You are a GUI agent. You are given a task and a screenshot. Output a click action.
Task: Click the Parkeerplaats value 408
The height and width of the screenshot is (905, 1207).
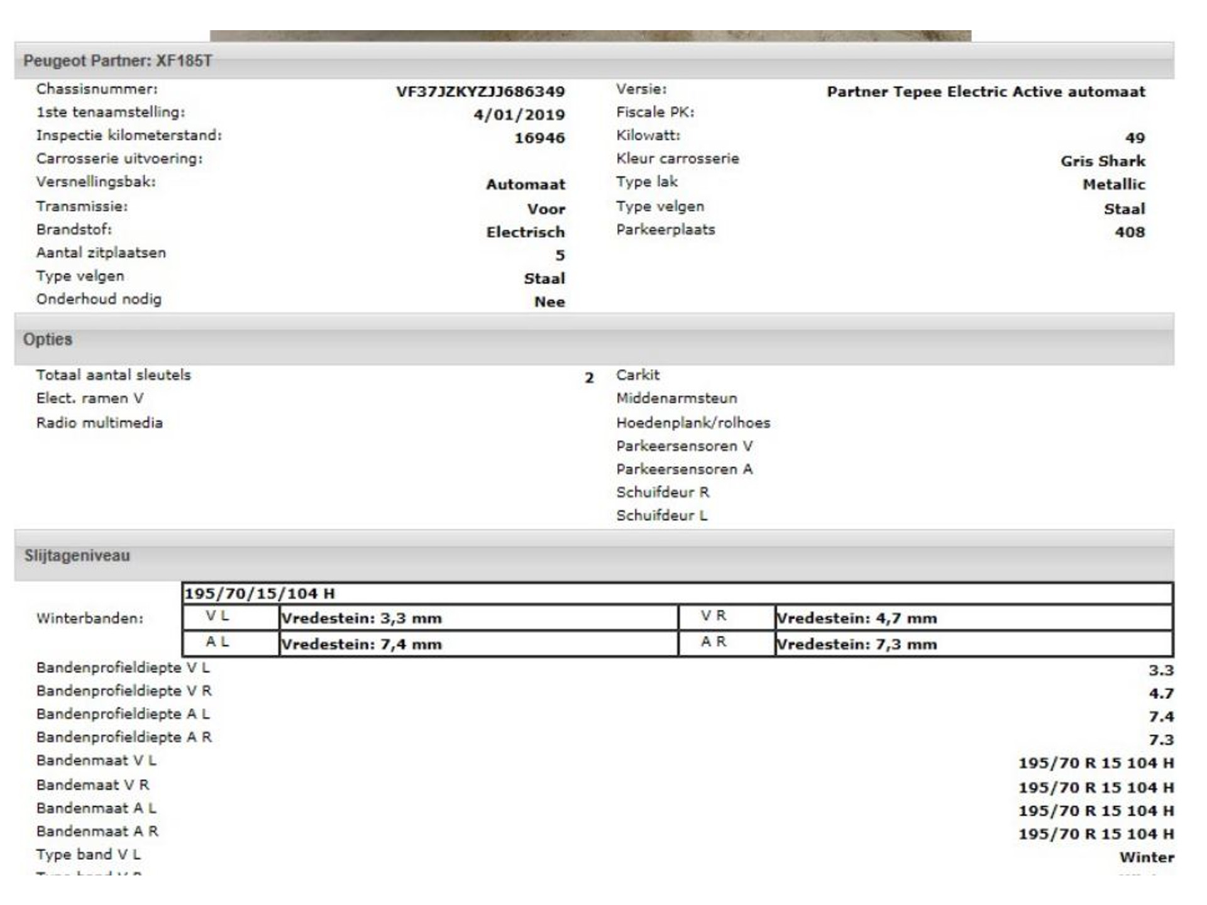point(1130,232)
